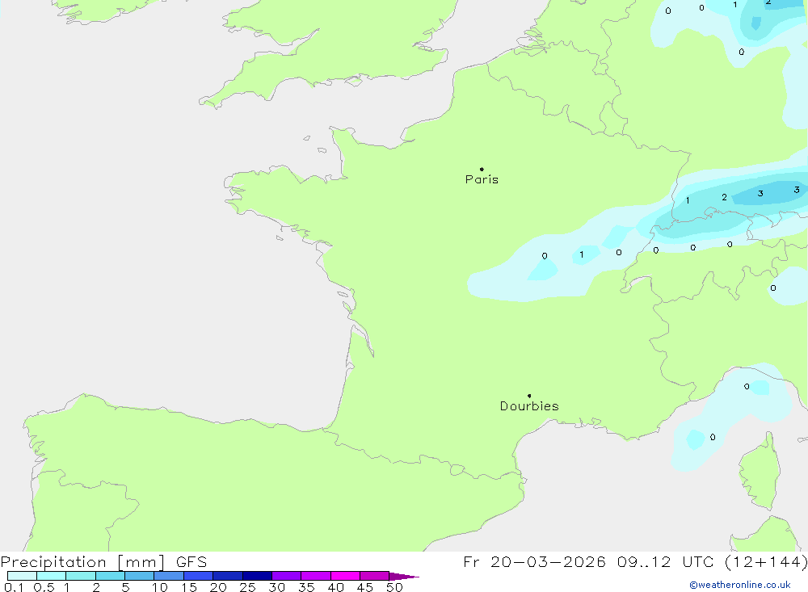
Task: Select the 15–20 mm legend swatch
Action: [x=199, y=576]
